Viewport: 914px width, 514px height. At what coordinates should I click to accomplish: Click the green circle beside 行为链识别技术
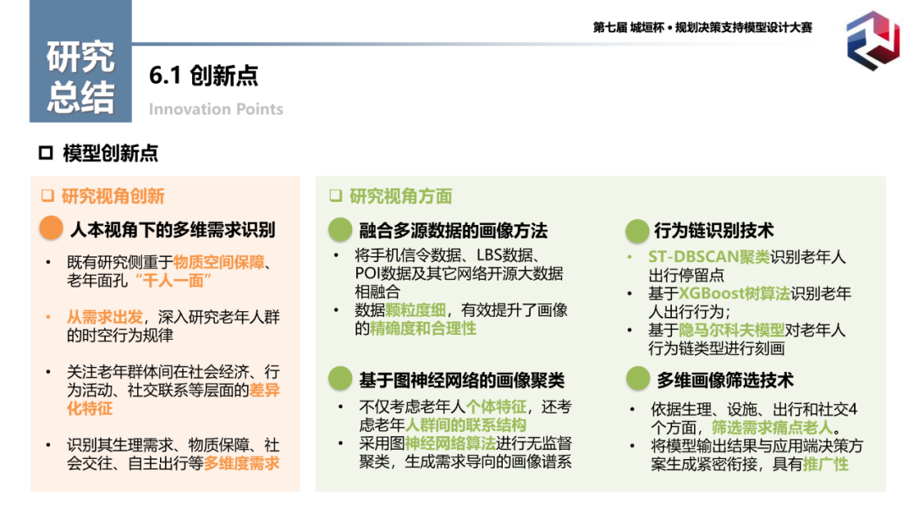tap(637, 231)
